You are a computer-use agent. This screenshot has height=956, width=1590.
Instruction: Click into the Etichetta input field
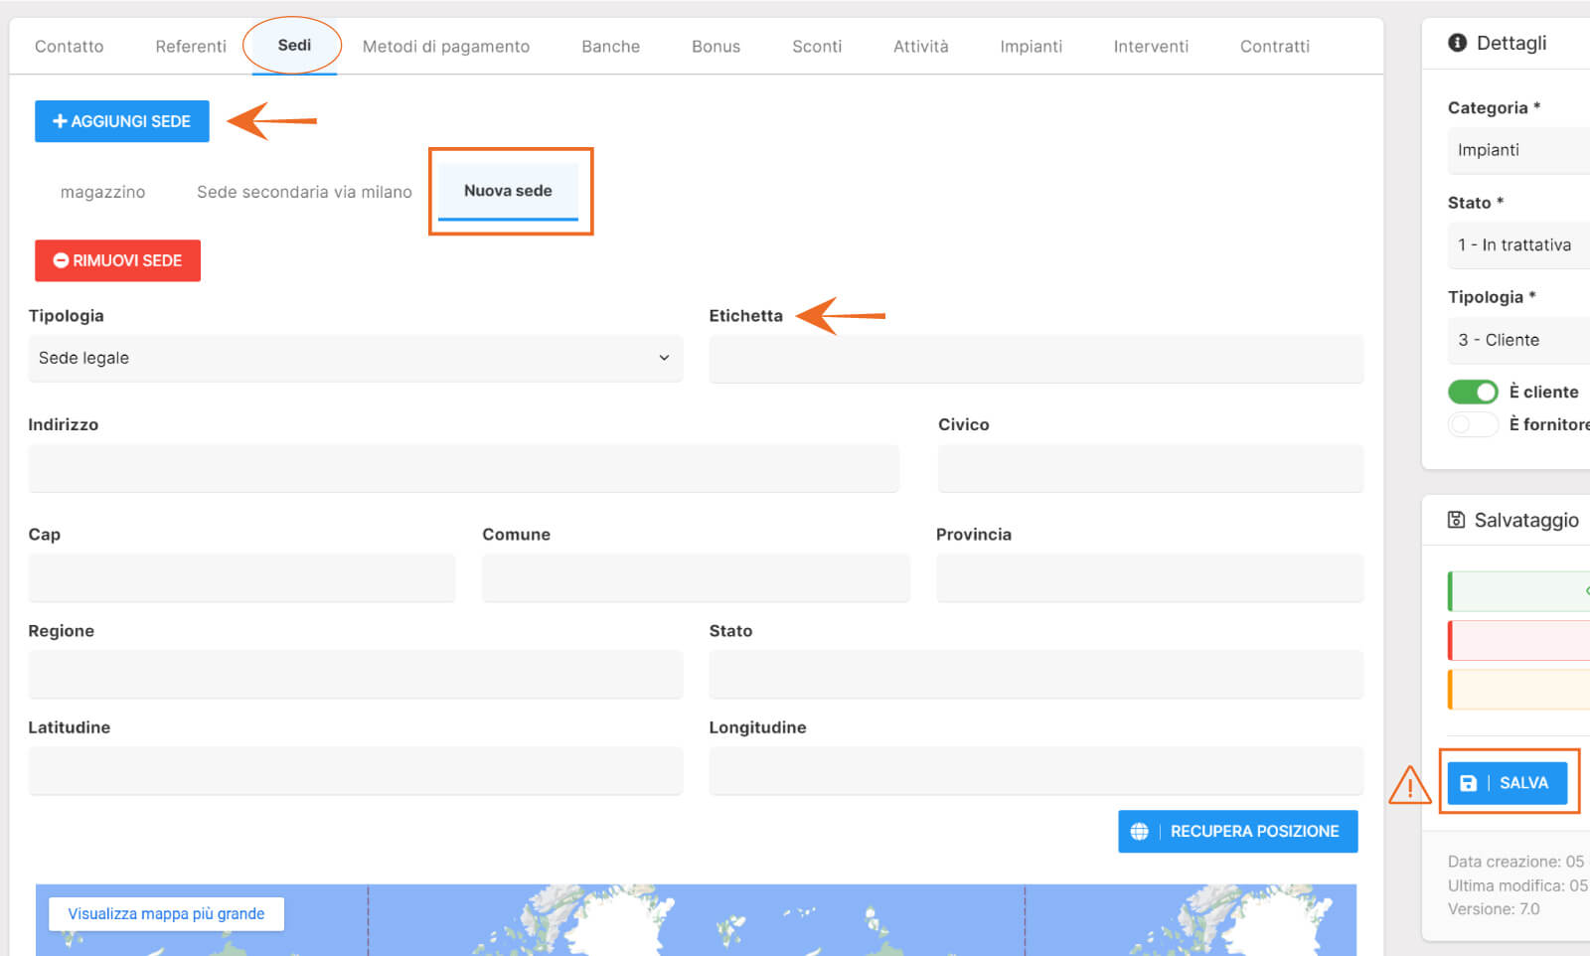[1035, 359]
